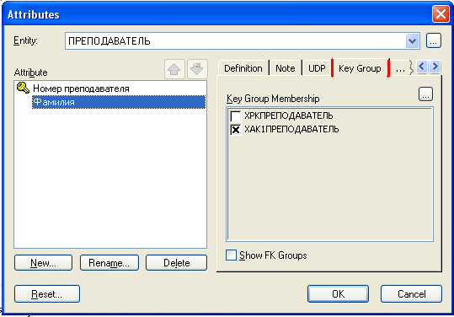Cancel the Attributes dialog
Viewport: 454px width, 317px height.
coord(411,294)
